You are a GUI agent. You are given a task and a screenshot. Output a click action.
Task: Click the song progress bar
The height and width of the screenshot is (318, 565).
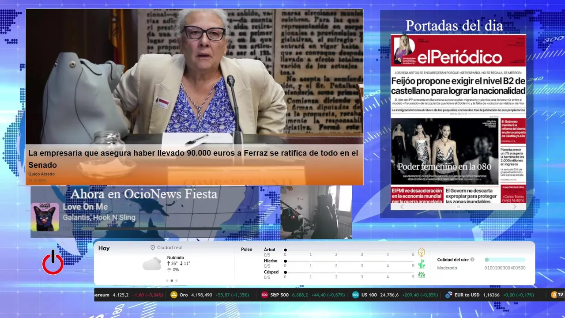(151, 228)
